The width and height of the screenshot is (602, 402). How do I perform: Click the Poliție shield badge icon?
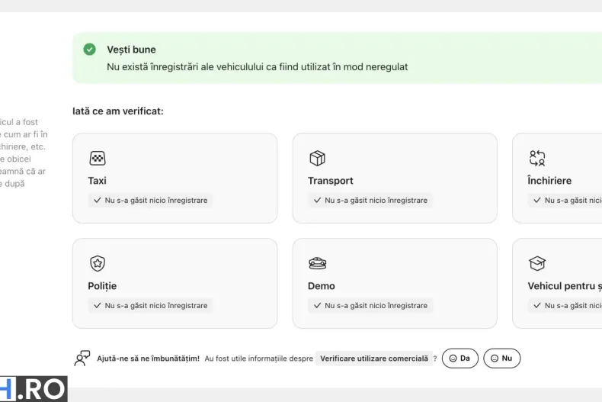point(97,263)
